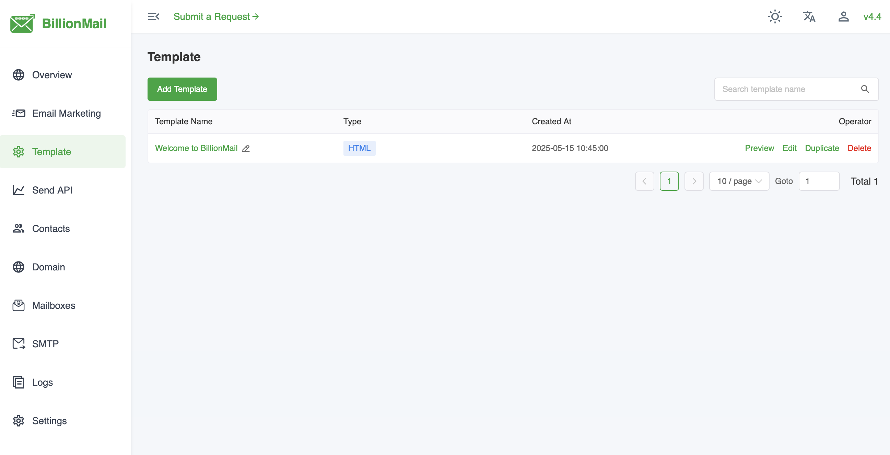Preview the 'Welcome to BillionMail' template
The image size is (890, 455).
(x=759, y=148)
